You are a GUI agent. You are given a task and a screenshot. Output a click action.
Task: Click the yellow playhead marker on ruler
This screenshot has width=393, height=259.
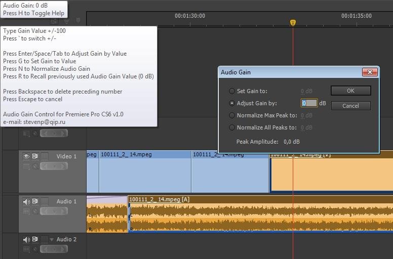293,23
